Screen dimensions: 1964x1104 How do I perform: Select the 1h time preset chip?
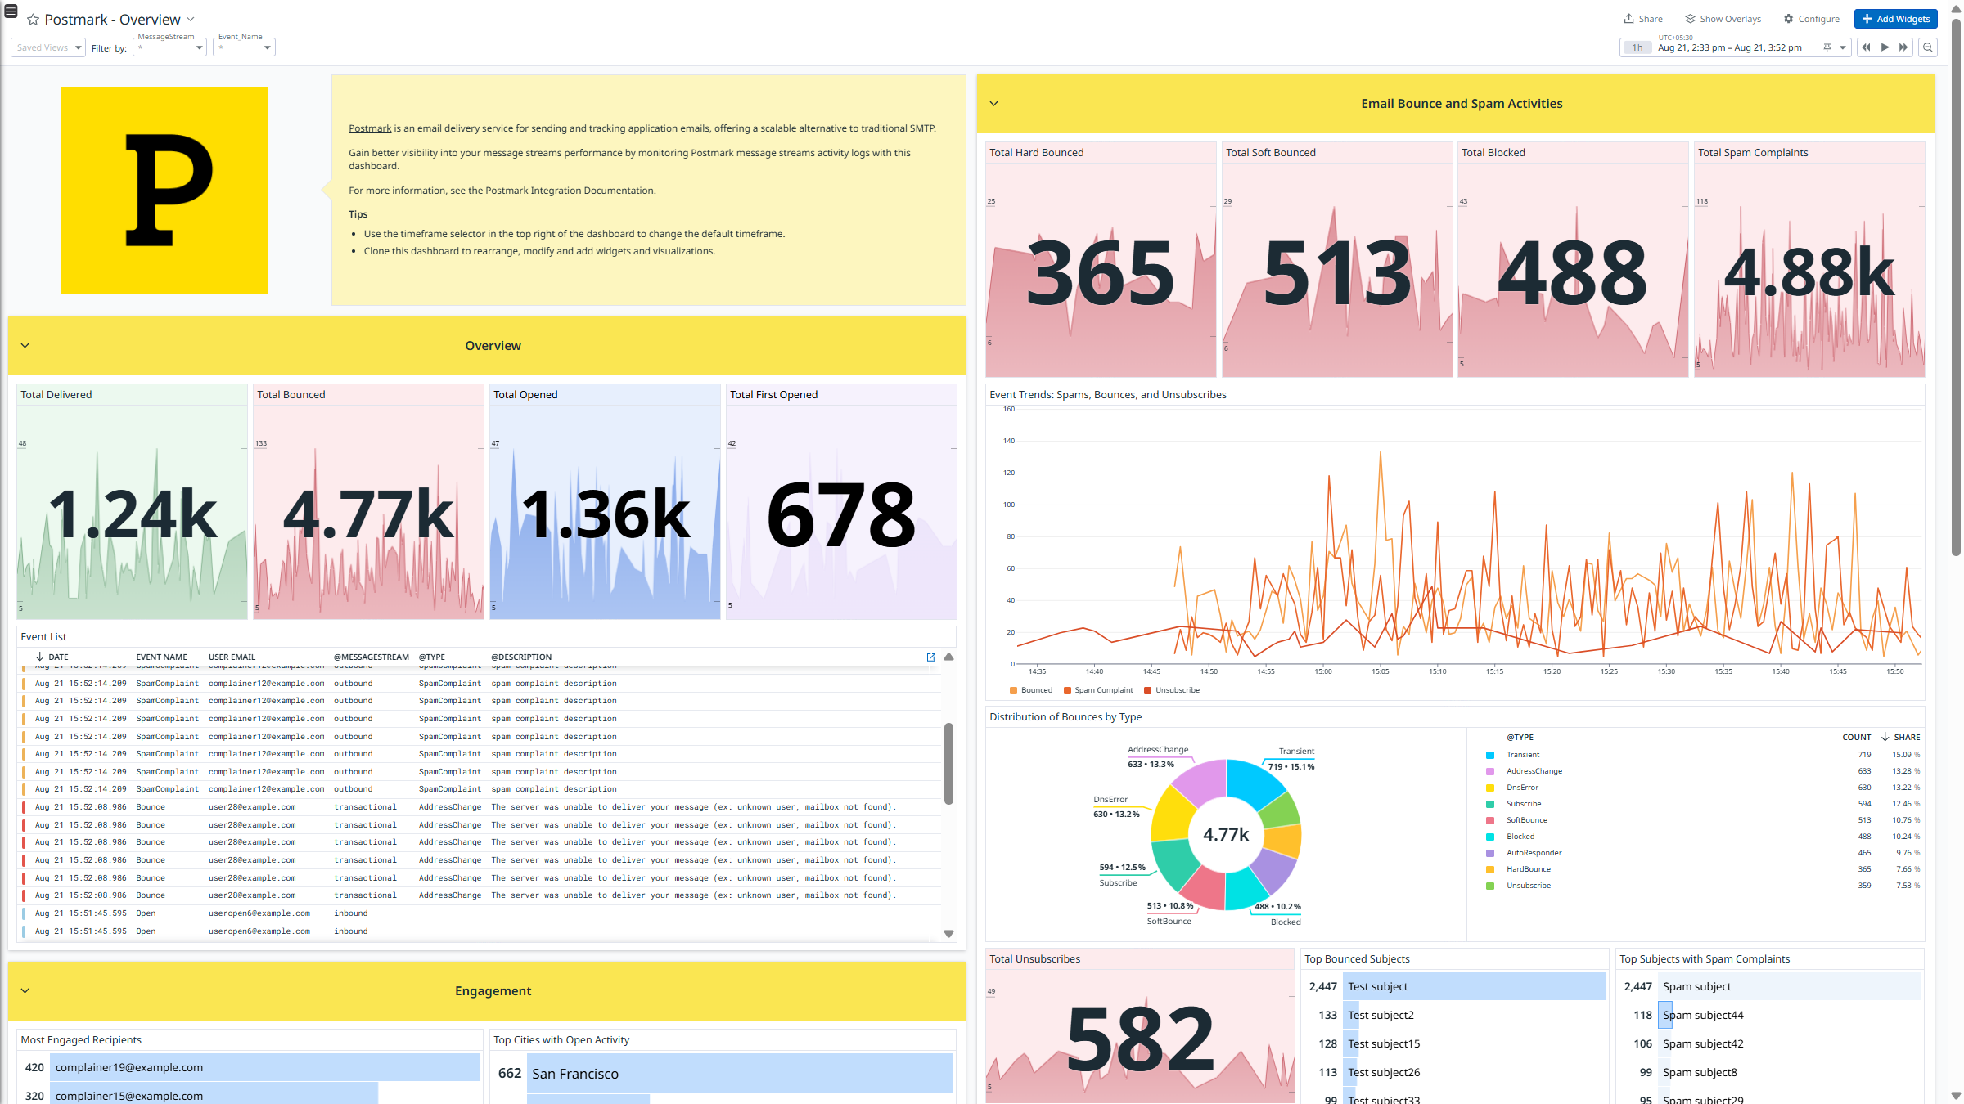tap(1637, 47)
